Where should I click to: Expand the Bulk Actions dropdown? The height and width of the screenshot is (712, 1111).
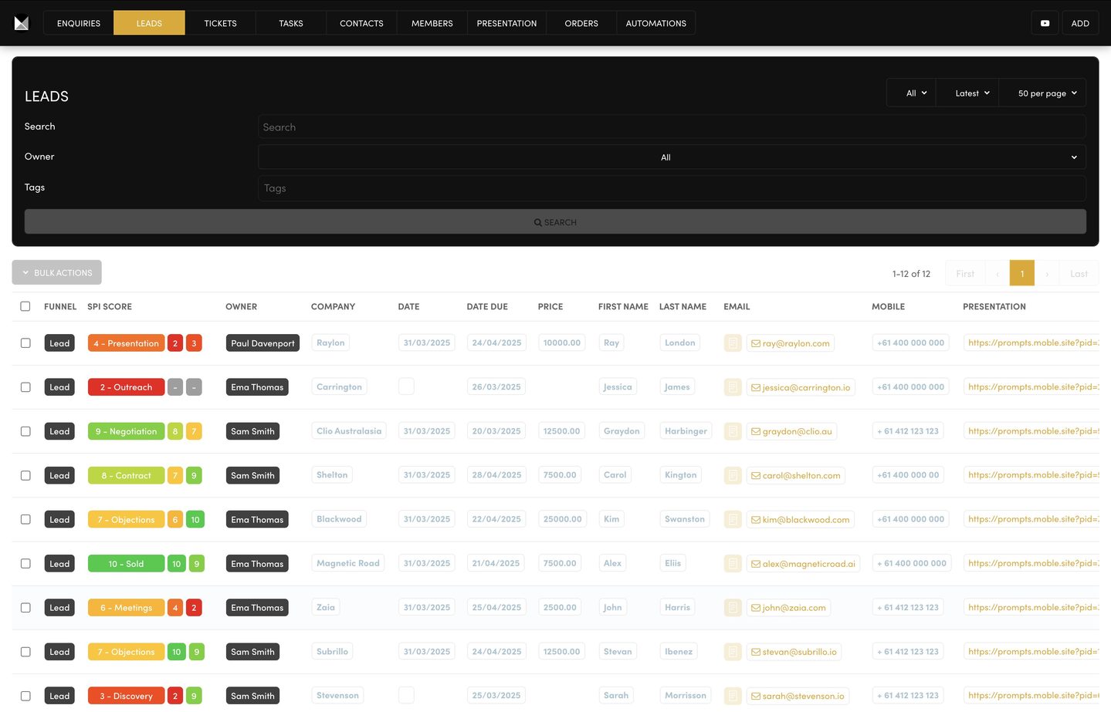coord(57,272)
